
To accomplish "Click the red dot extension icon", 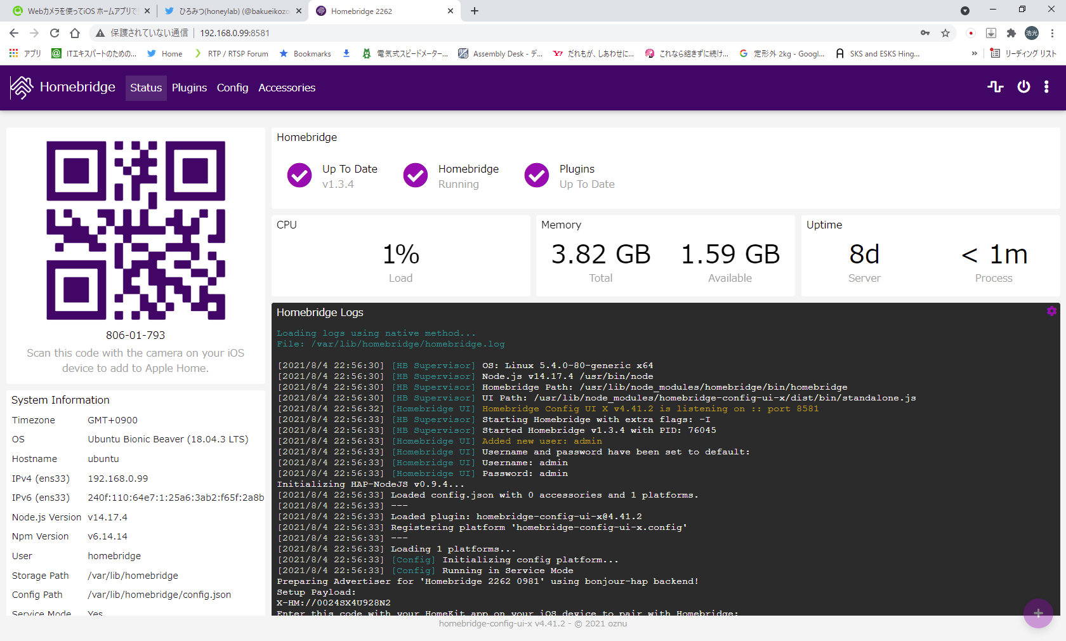I will [x=971, y=33].
